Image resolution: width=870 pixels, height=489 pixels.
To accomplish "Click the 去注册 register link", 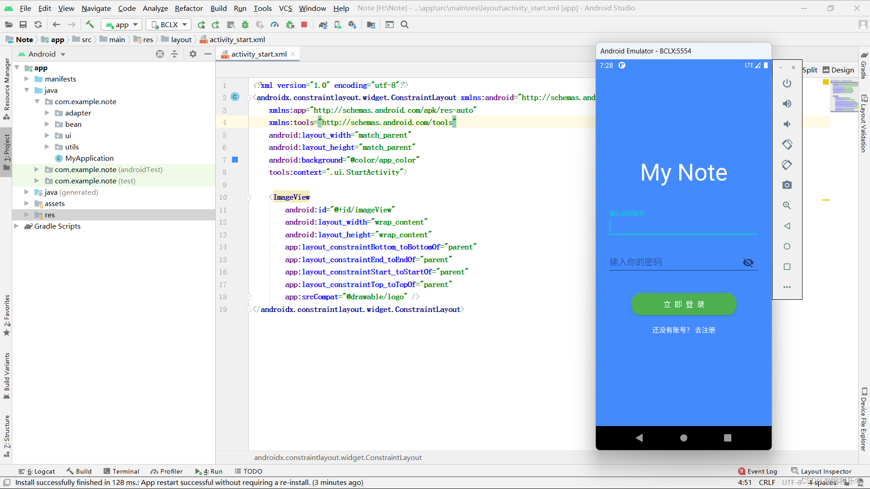I will (705, 330).
